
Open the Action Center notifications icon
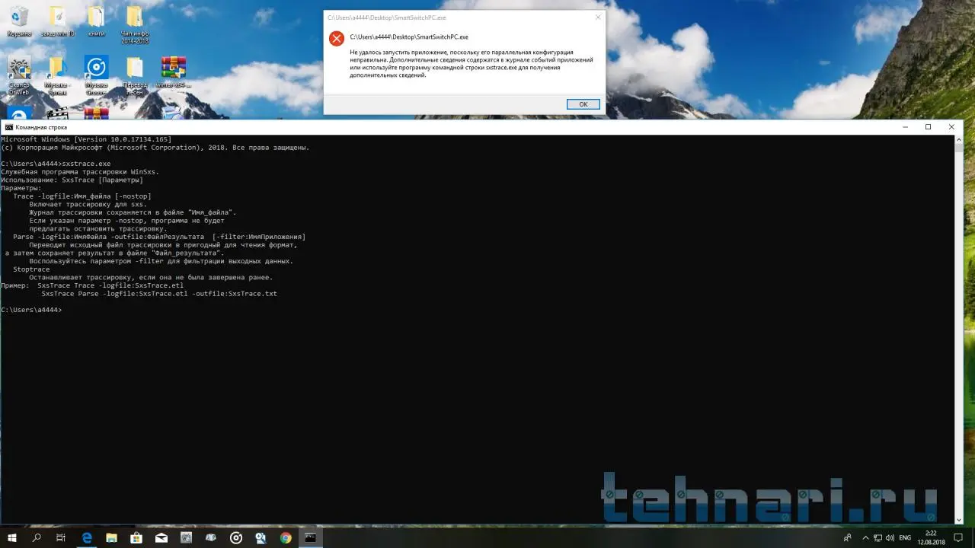(960, 537)
